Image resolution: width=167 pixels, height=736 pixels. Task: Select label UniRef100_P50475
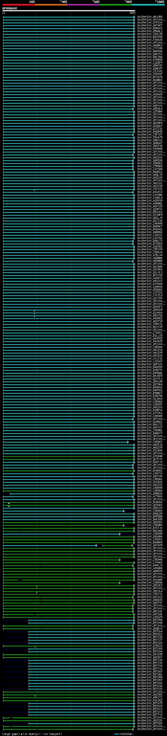click(x=150, y=137)
